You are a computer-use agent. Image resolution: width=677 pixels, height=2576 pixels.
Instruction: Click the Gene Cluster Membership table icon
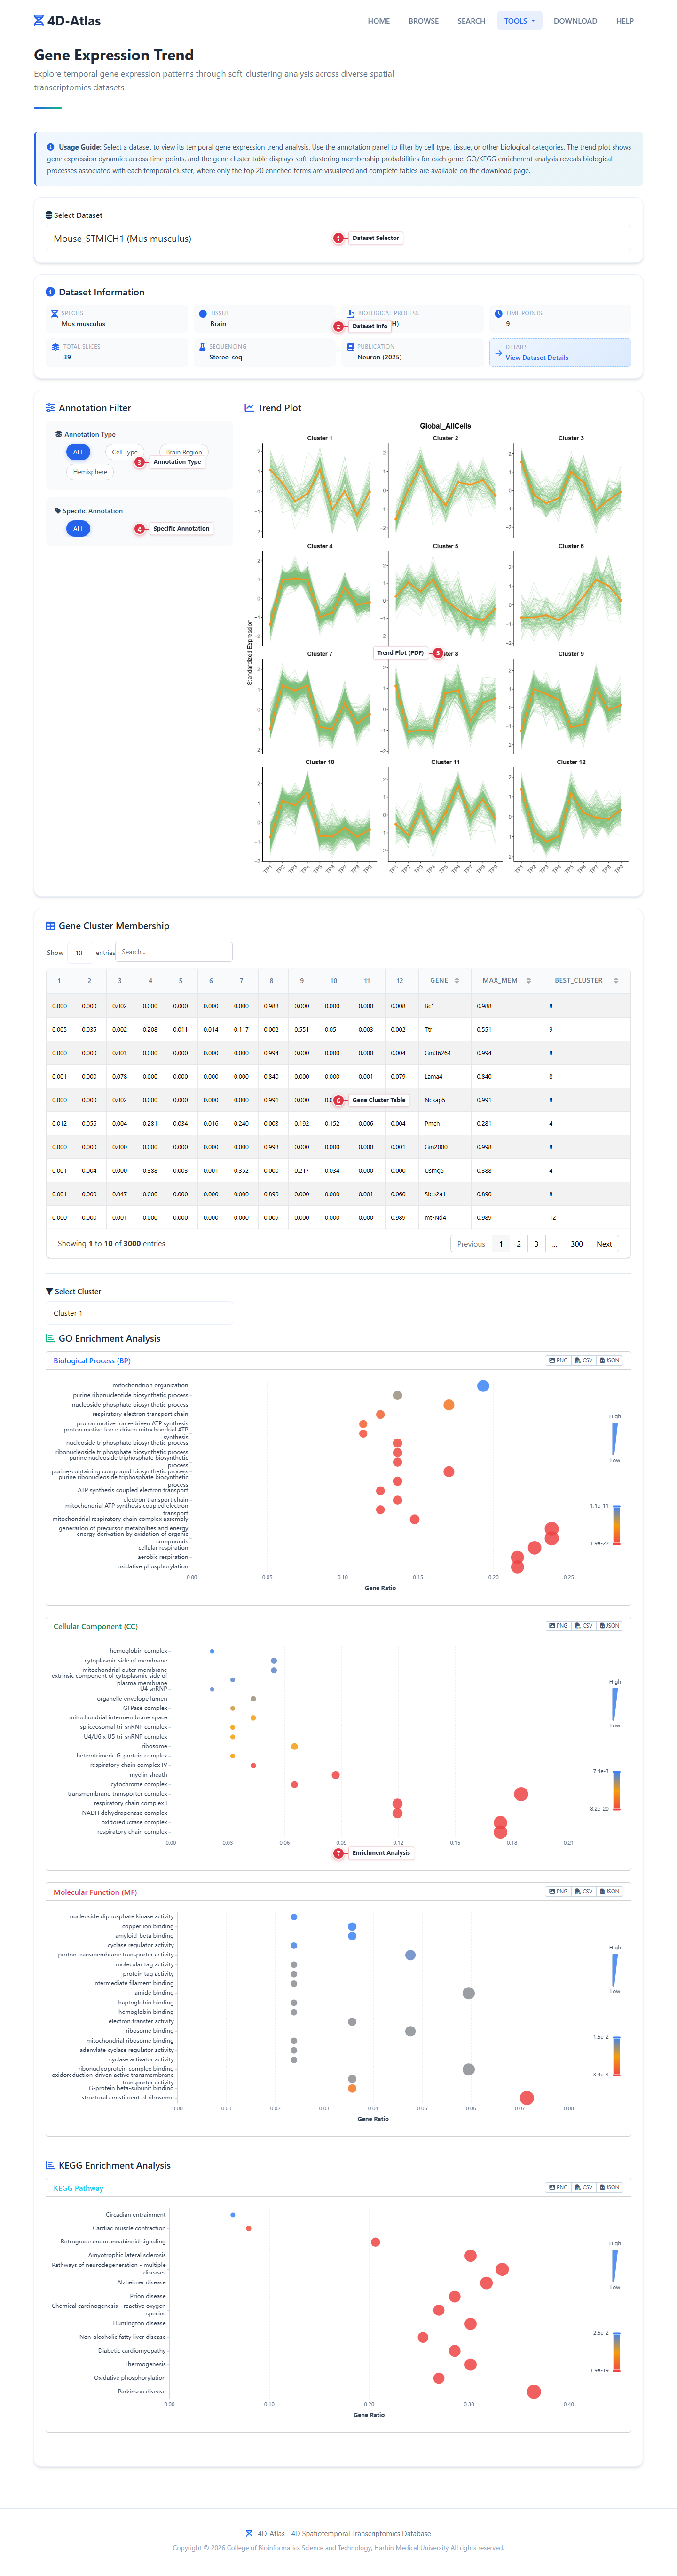[x=50, y=926]
